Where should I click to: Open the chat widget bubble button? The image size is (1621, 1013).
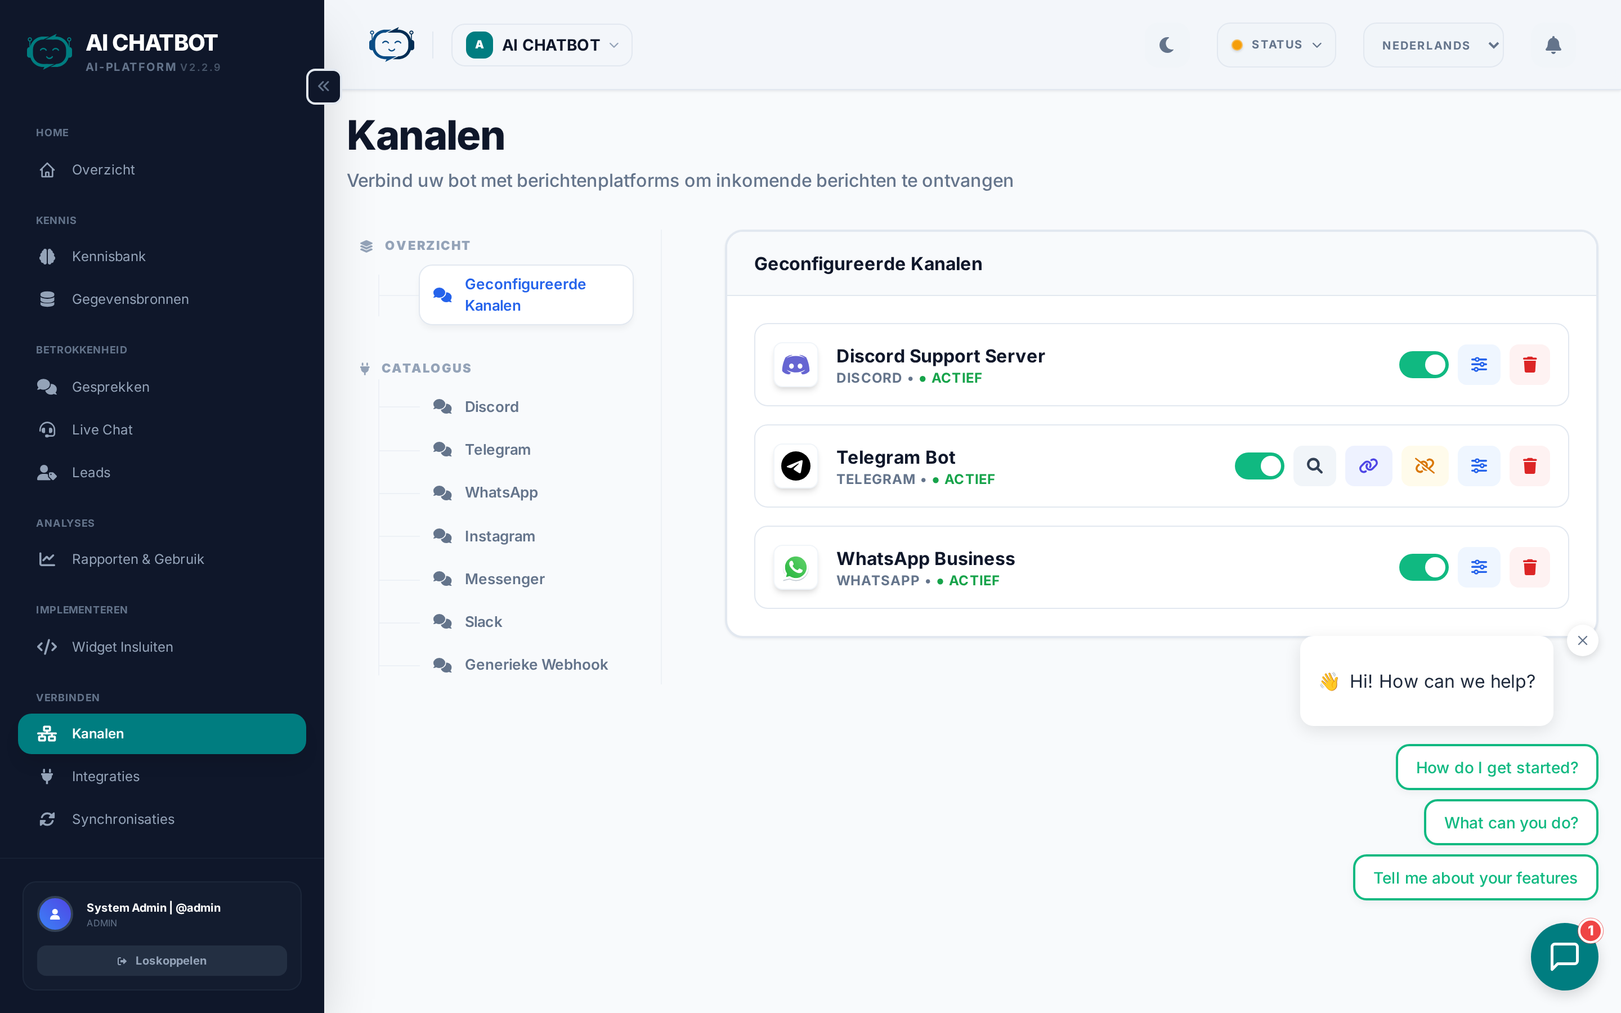pyautogui.click(x=1564, y=956)
